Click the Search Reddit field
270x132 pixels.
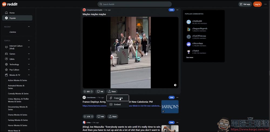pos(134,4)
